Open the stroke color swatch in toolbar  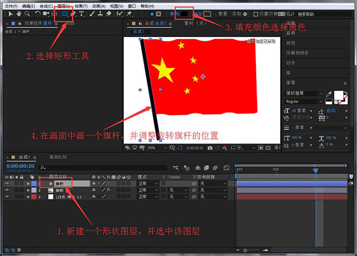point(207,14)
